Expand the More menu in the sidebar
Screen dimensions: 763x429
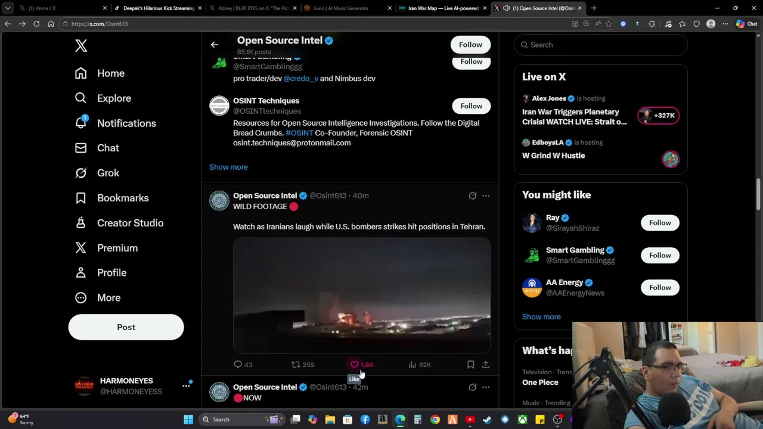(97, 297)
